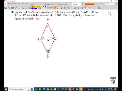The width and height of the screenshot is (122, 91).
Task: Click the Reset page icon
Action: click(x=85, y=8)
